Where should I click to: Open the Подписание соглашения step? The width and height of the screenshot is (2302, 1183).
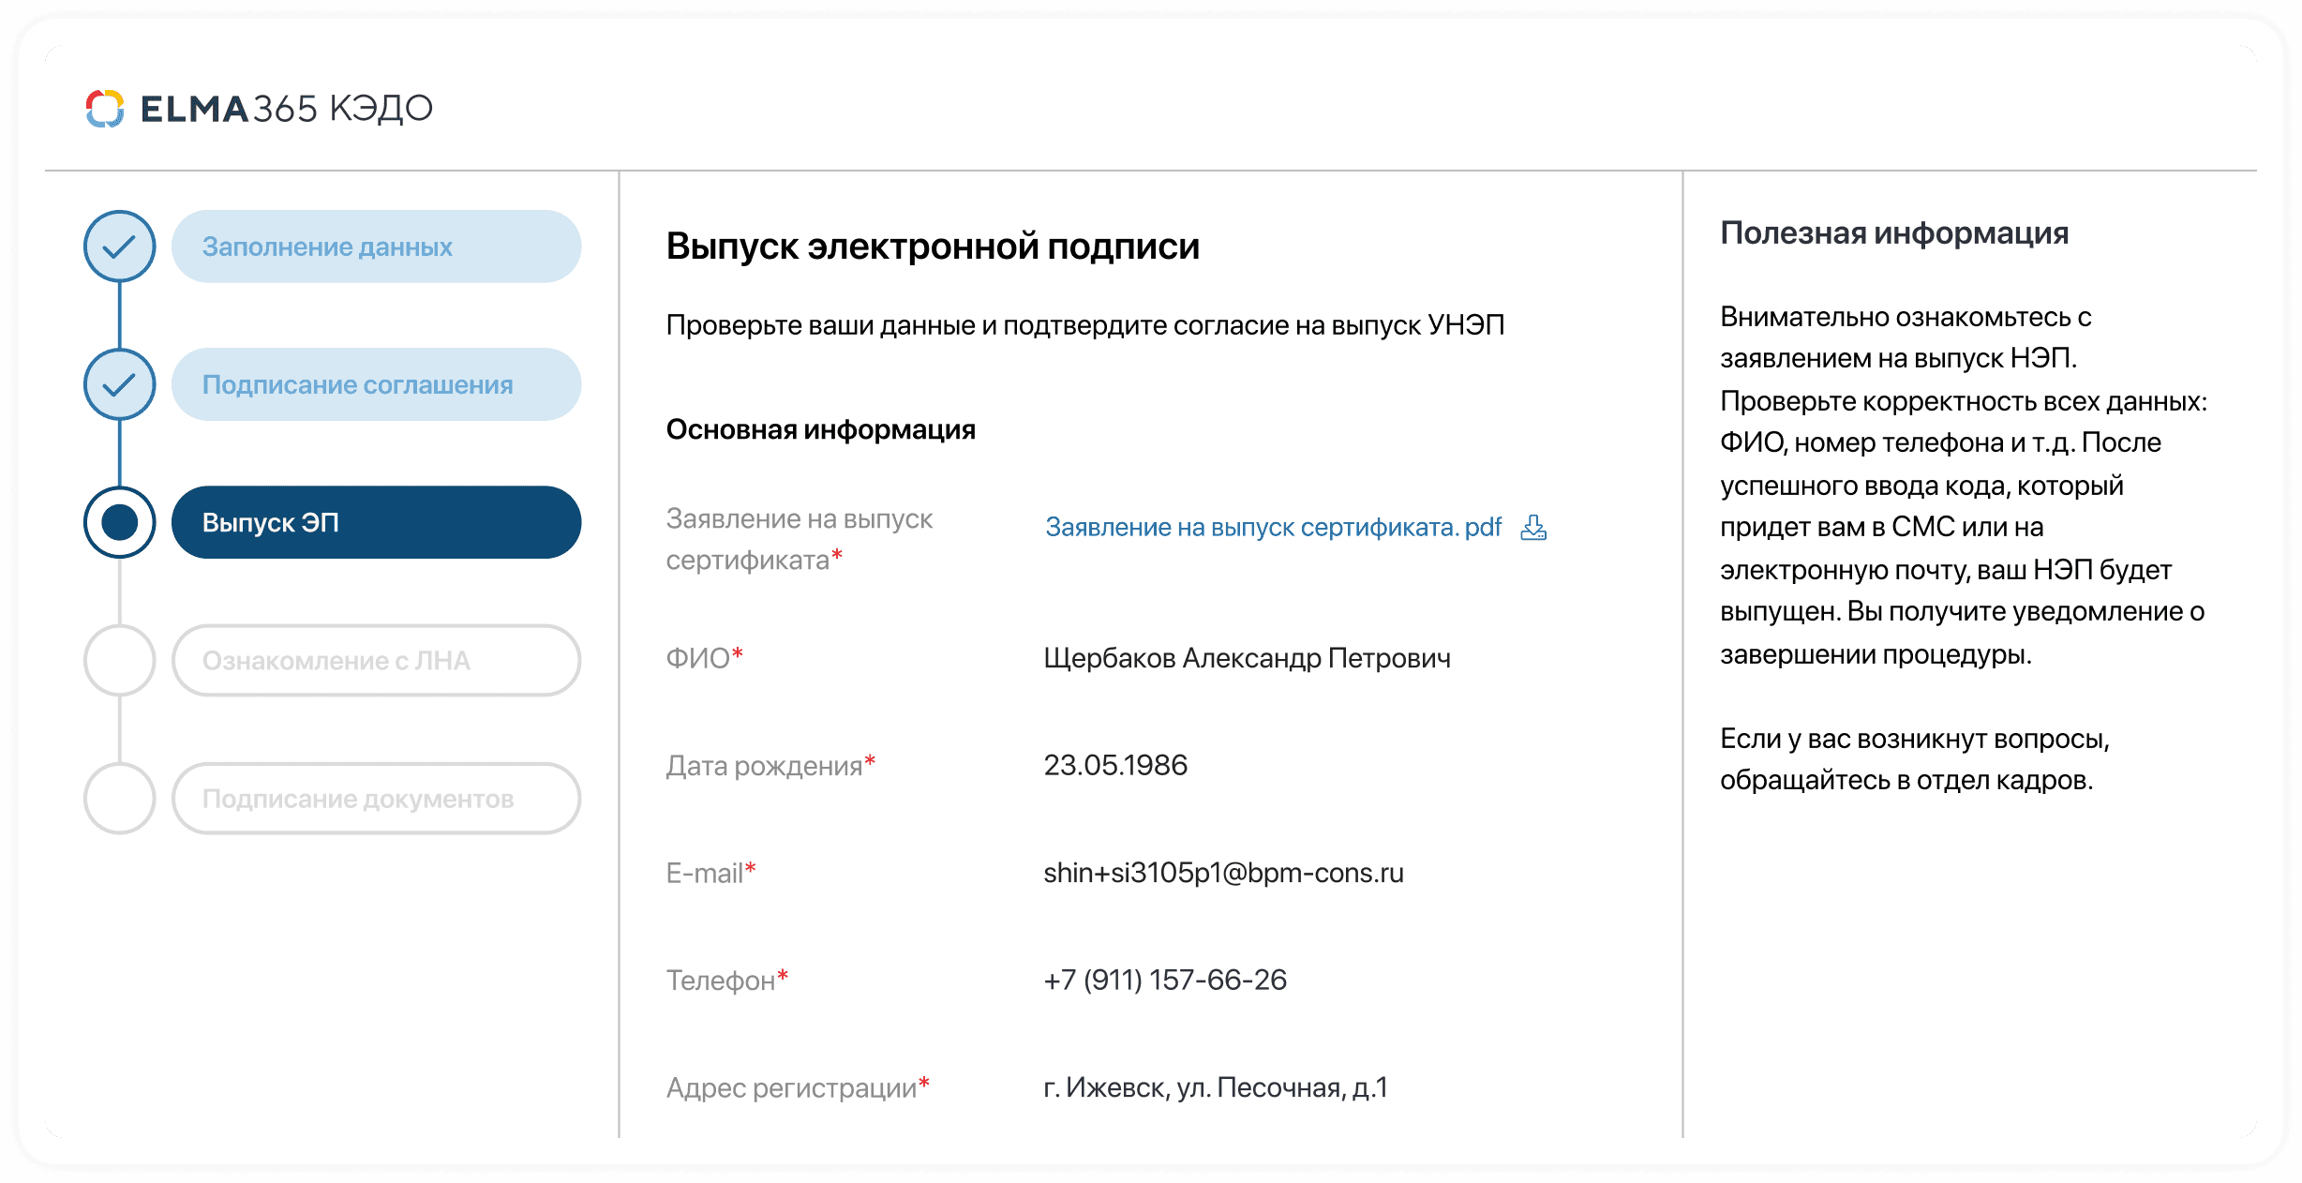tap(376, 384)
